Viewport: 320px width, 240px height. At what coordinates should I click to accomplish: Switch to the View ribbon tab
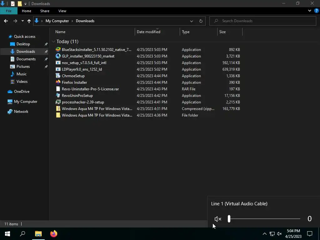tap(62, 11)
